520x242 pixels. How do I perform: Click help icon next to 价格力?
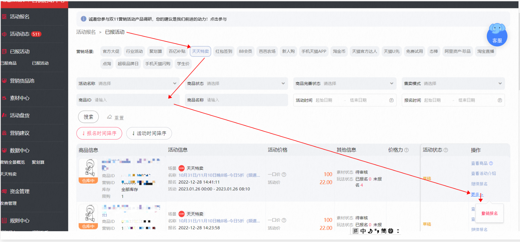406,150
